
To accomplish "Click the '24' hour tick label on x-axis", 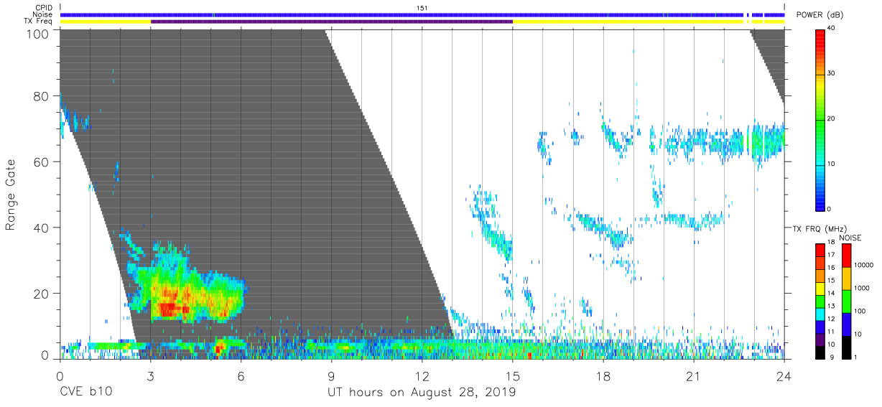I will (x=784, y=375).
